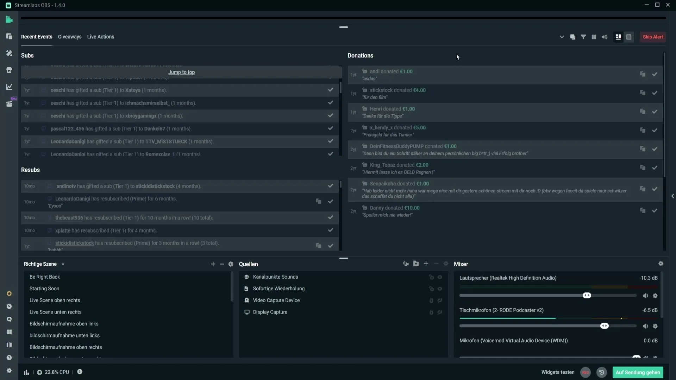Click copy icon next to LeonardoDanigi resub
This screenshot has width=676, height=380.
319,201
